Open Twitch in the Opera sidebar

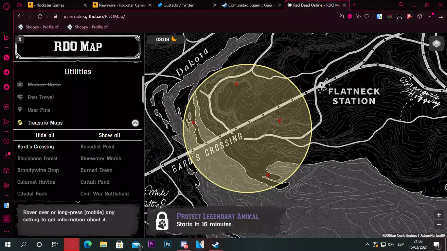(x=6, y=37)
